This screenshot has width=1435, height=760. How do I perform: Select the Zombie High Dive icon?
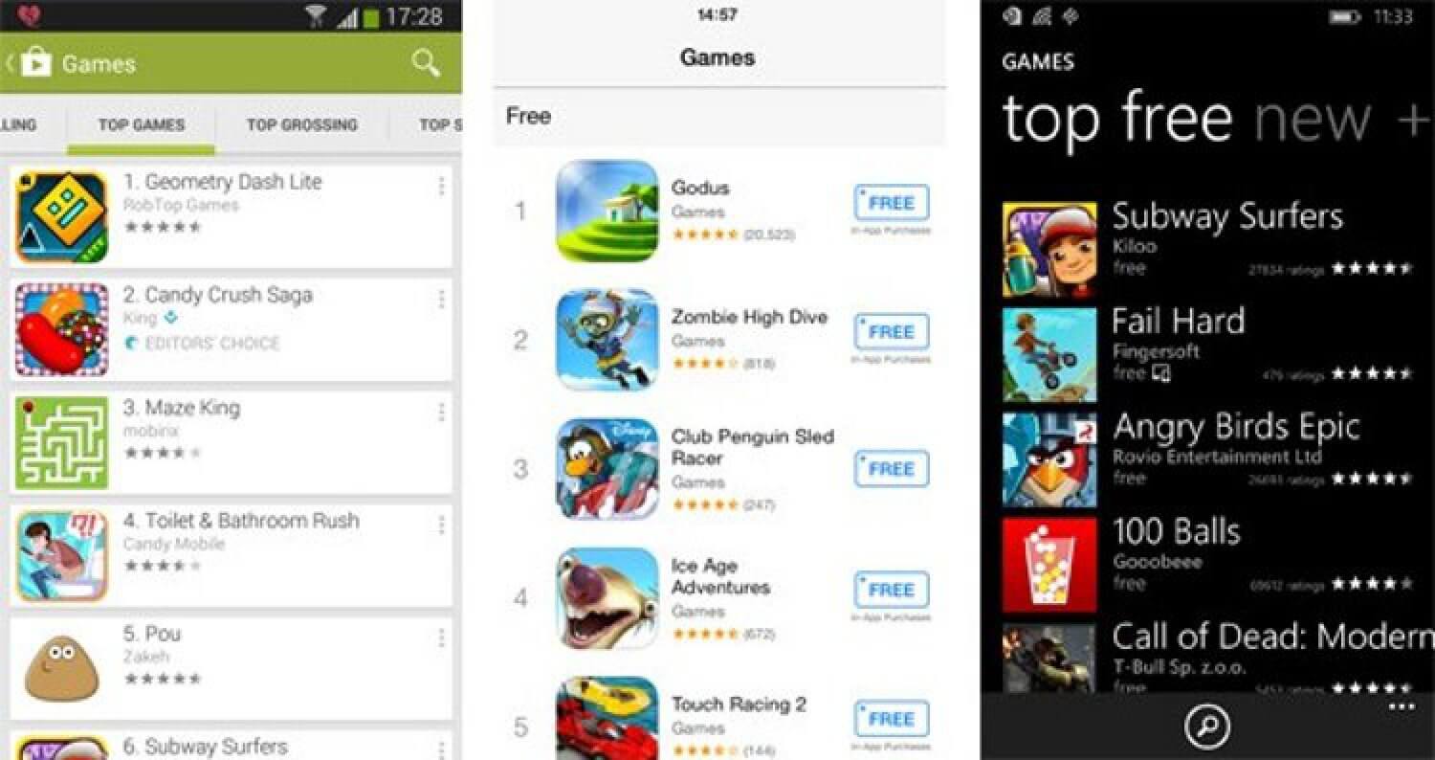click(607, 340)
